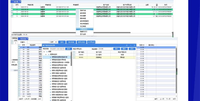Tick the dialog table header checkbox

point(74,52)
